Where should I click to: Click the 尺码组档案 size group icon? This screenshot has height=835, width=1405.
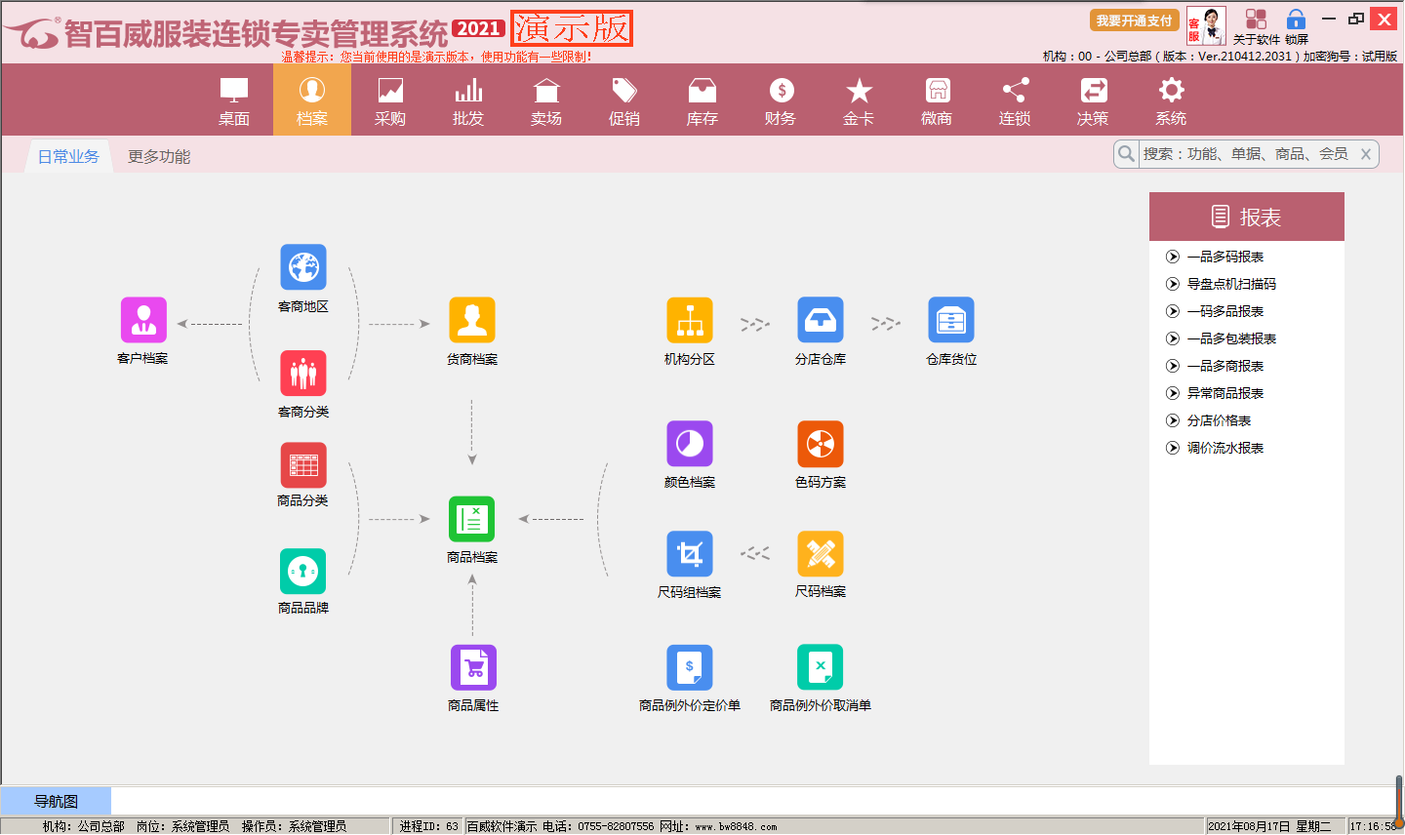690,554
